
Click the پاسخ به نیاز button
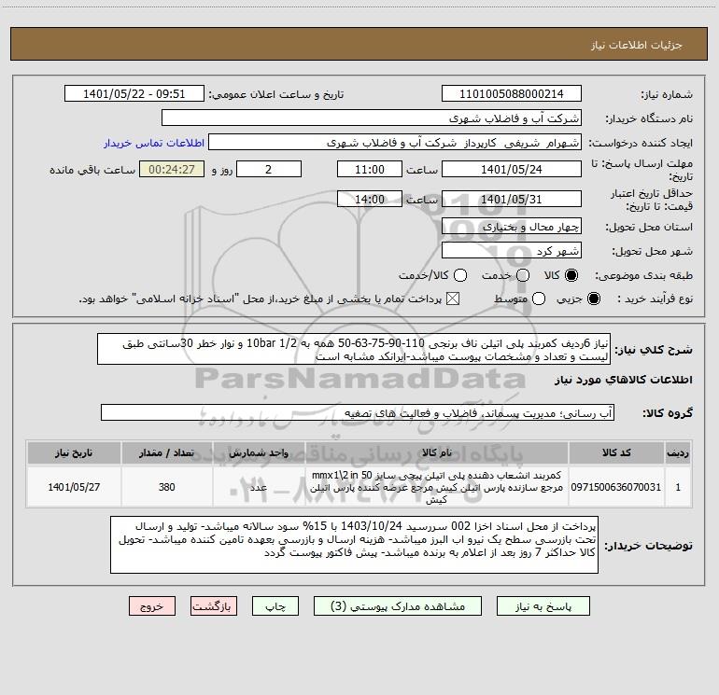point(543,606)
